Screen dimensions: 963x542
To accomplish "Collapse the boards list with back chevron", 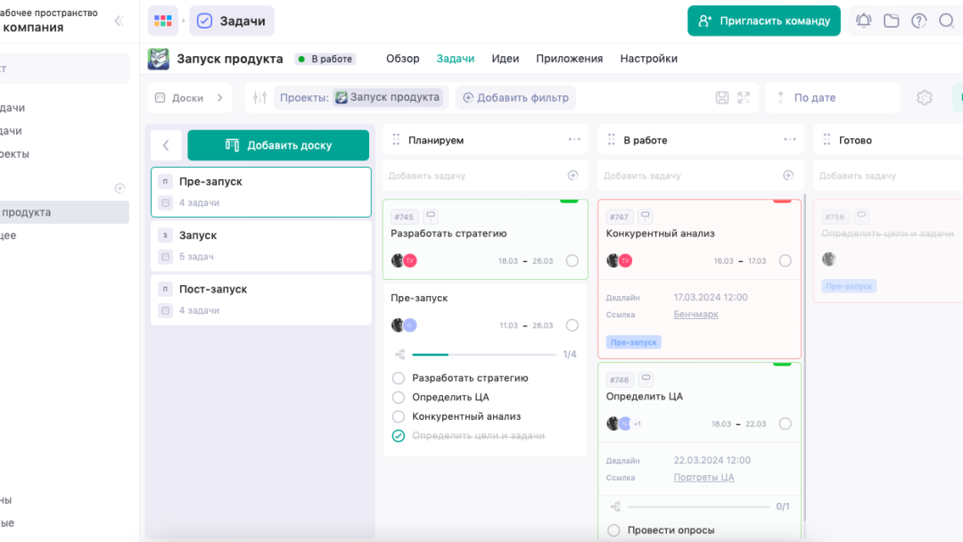I will (166, 145).
